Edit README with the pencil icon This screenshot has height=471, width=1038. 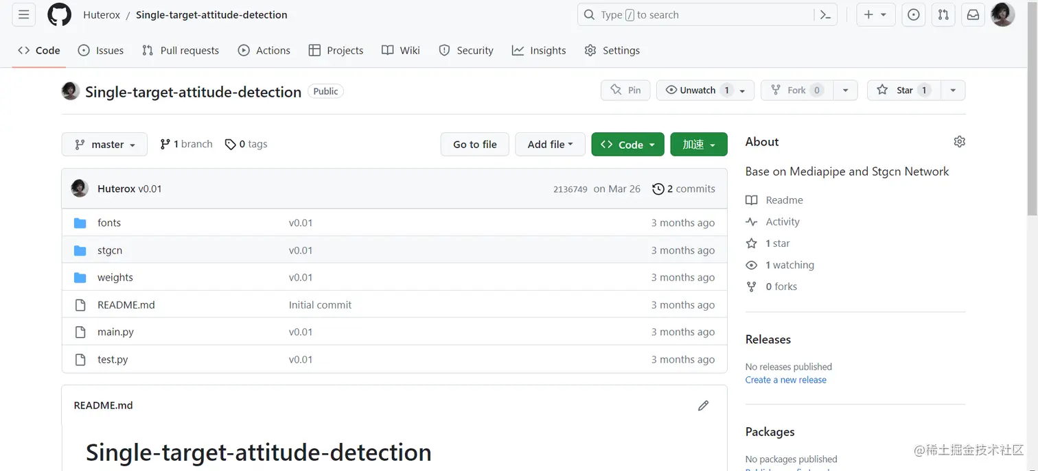click(703, 406)
